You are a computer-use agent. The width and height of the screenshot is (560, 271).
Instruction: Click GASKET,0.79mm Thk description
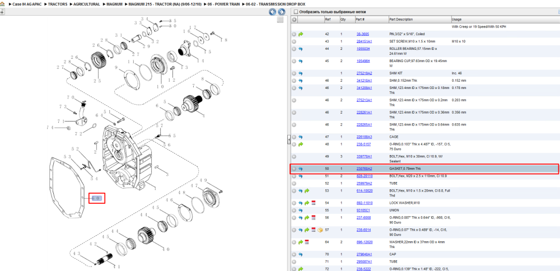pyautogui.click(x=405, y=169)
